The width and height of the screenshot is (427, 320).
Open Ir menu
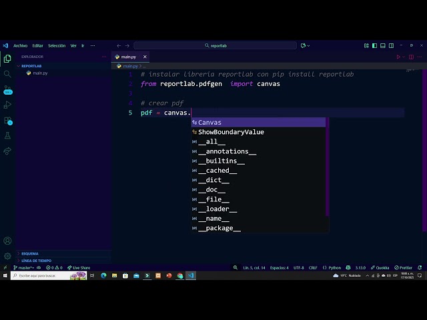83,46
